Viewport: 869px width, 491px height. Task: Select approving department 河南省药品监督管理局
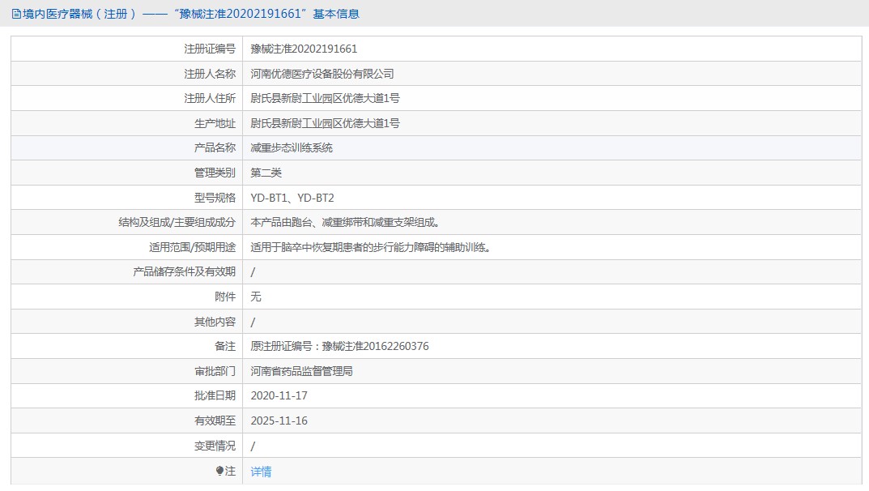pyautogui.click(x=301, y=371)
